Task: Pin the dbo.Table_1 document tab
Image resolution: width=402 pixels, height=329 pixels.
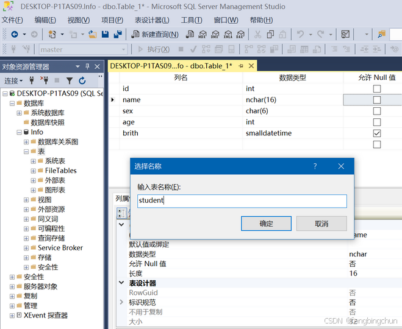Action: (241, 66)
